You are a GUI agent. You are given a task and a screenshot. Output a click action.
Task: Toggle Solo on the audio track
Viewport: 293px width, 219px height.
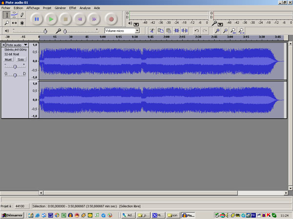[21, 59]
